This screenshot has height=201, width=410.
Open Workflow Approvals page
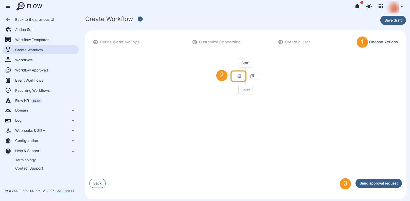[x=32, y=70]
